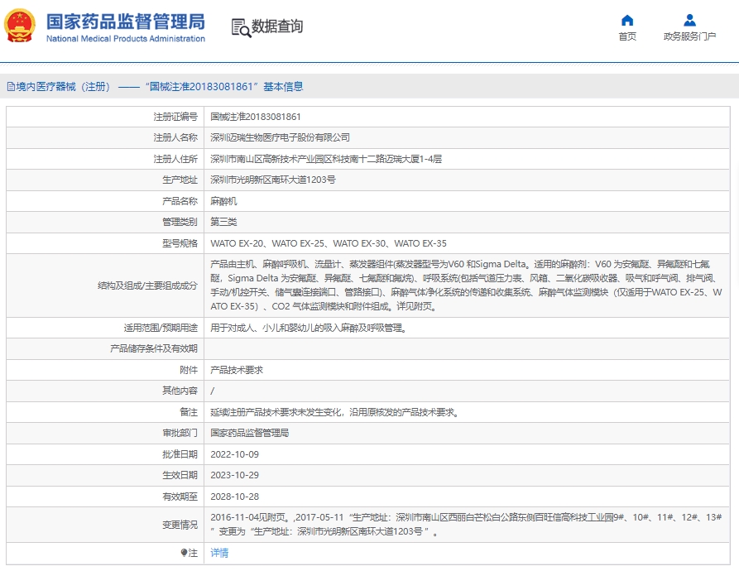Screen dimensions: 739x571
Task: Click National Medical Products Administration subtitle
Action: click(125, 39)
